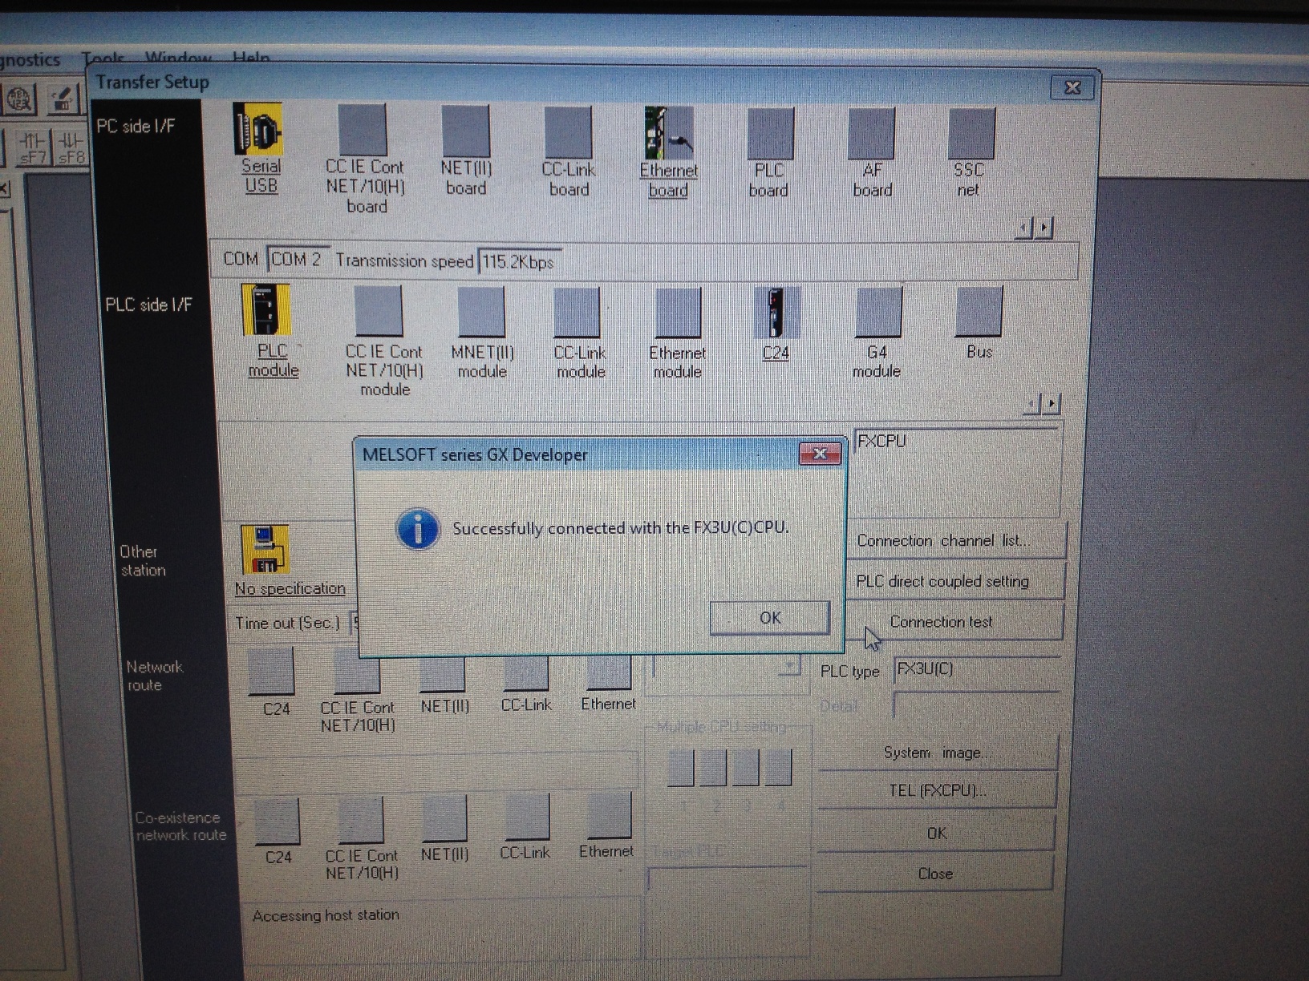
Task: Select Co-existence route Ethernet icon
Action: click(x=609, y=817)
